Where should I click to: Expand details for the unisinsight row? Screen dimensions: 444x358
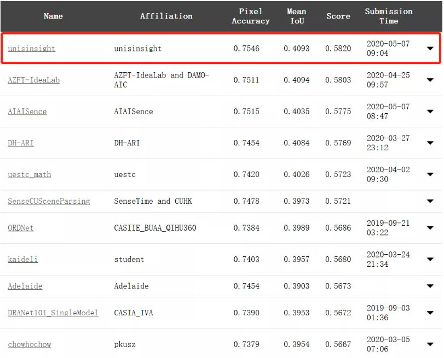(430, 49)
